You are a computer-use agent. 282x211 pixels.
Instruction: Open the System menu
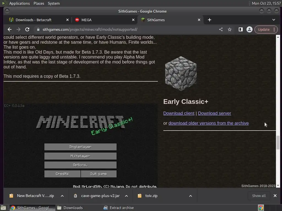click(x=54, y=3)
